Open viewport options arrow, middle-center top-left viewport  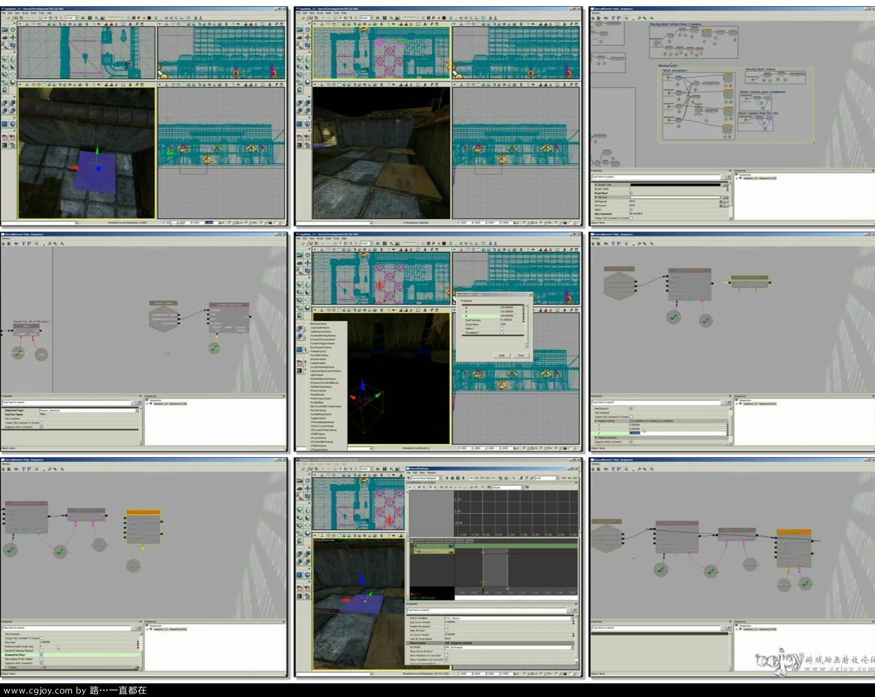pyautogui.click(x=315, y=249)
